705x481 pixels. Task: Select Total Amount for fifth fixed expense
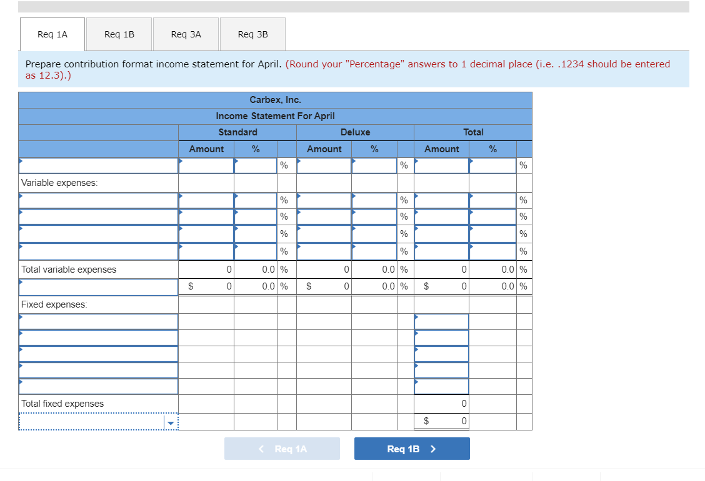click(x=441, y=386)
